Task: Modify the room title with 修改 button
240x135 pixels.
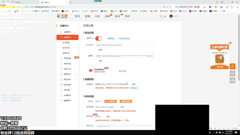Action: pos(122,107)
